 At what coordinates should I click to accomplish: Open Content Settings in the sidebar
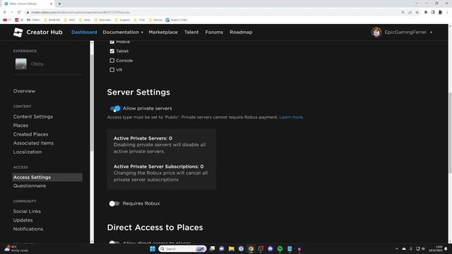click(x=33, y=116)
